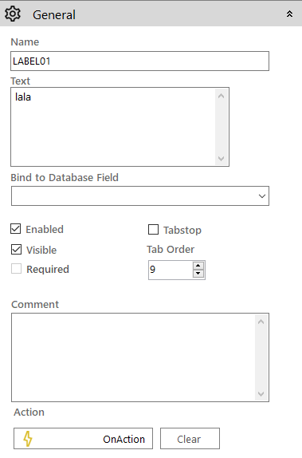Click the General gear icon
302x458 pixels.
[x=13, y=14]
